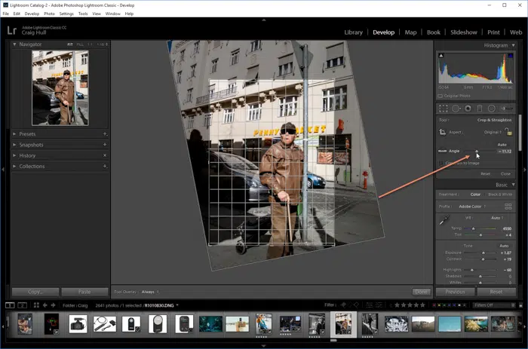Select the Spot Removal tool
This screenshot has height=349, width=528.
456,109
